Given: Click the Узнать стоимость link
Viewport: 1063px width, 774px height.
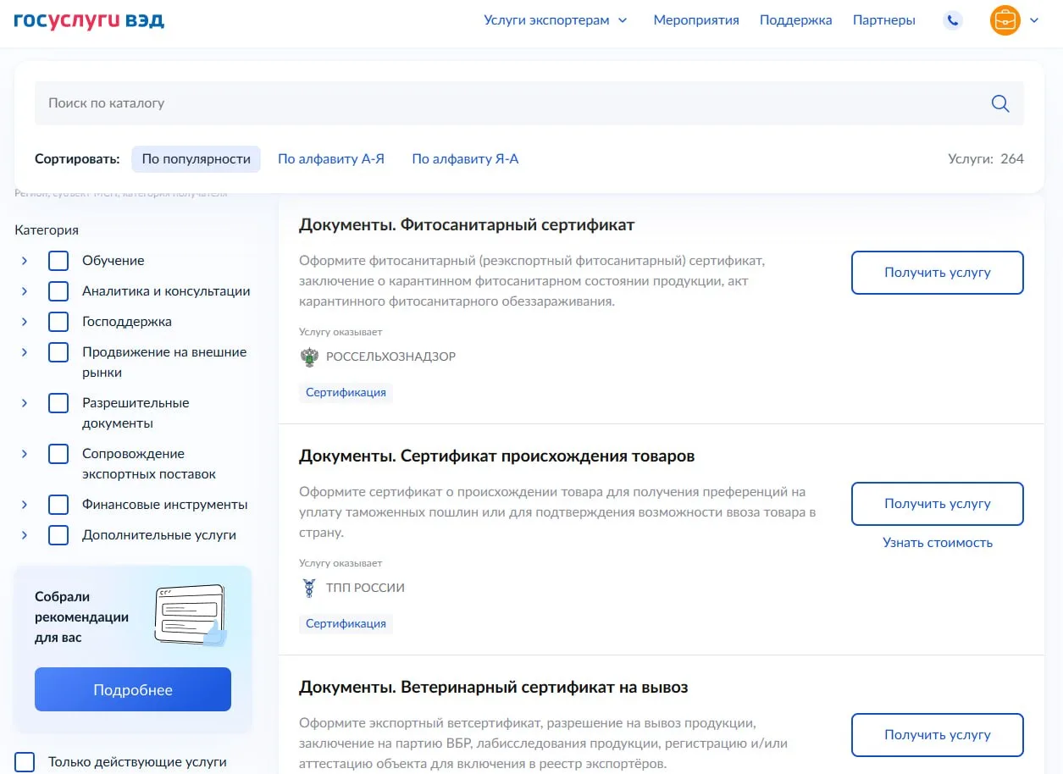Looking at the screenshot, I should tap(938, 543).
